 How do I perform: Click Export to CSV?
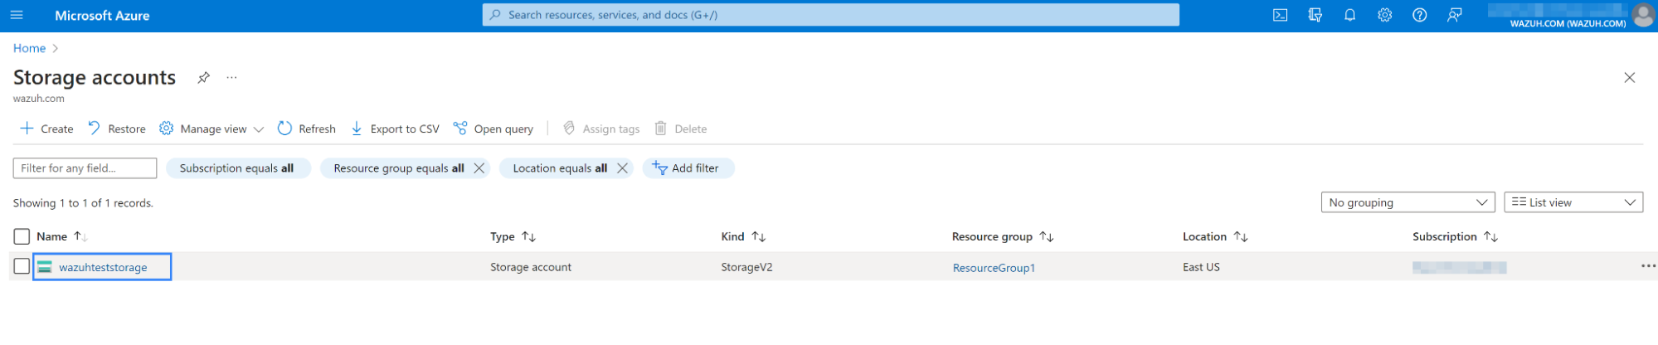395,129
